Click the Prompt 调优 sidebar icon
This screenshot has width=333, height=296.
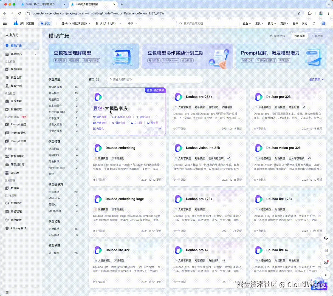(x=7, y=133)
